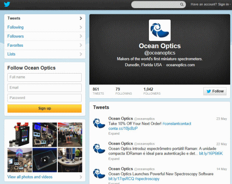Click the #spectroscopy hashtag
This screenshot has width=232, height=184.
[x=147, y=179]
